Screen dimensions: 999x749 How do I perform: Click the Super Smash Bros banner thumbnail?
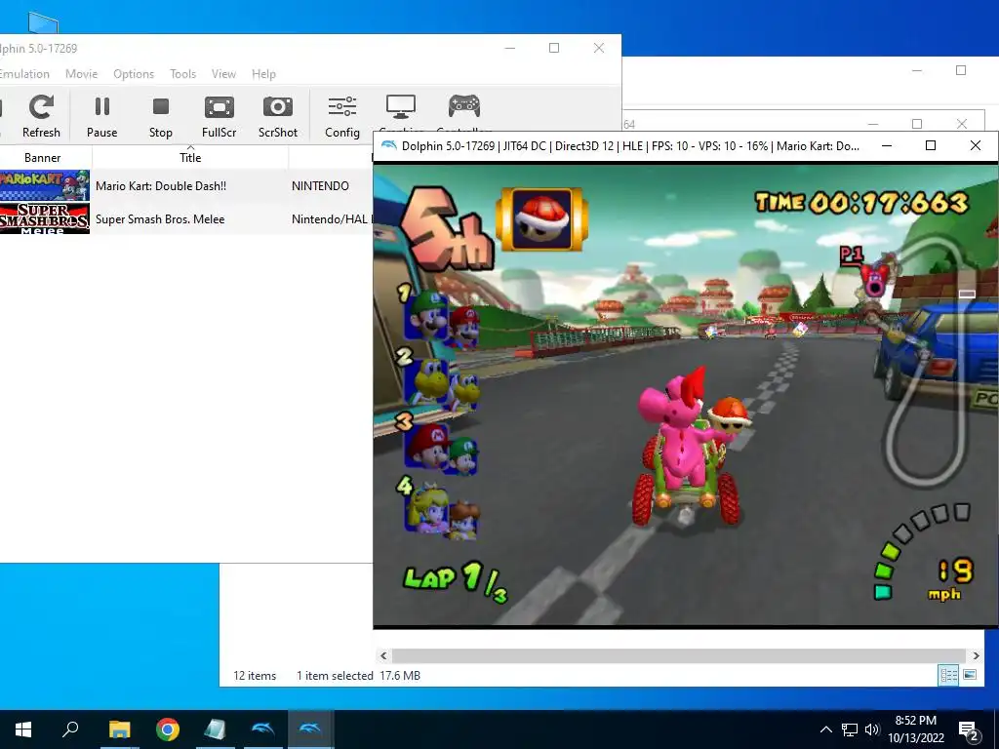45,218
